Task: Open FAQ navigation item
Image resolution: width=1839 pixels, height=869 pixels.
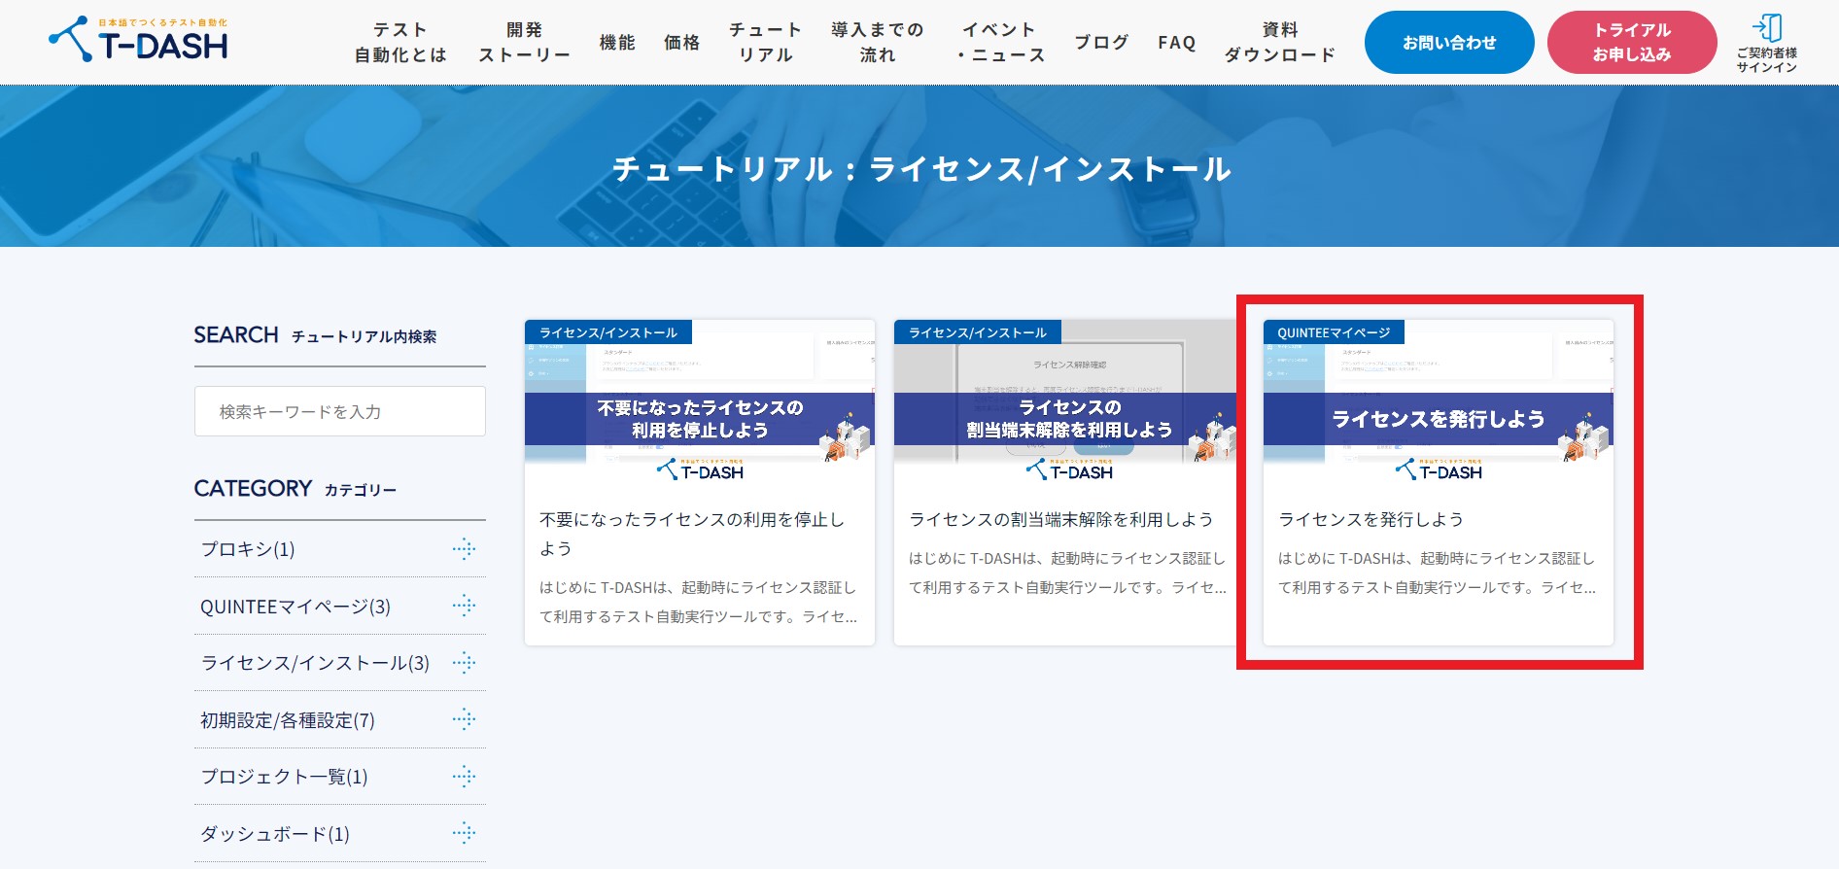Action: point(1177,43)
